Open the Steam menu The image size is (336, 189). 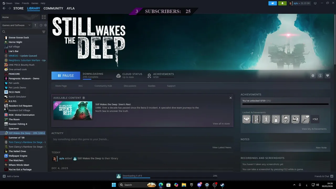7,3
